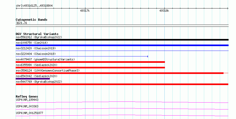Screen dimensions: 236x119
Task: Open variant label nsv6355990 (Sedlazeck2020)
Action: coord(37,65)
